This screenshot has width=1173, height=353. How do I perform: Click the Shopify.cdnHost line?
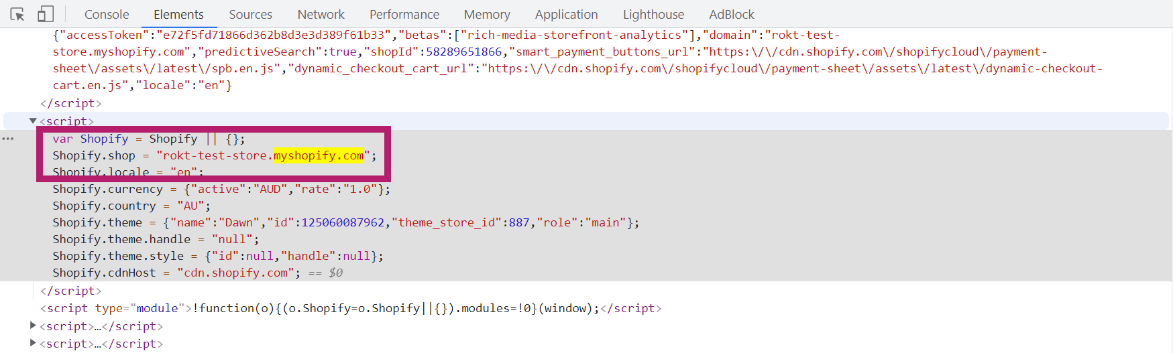(176, 273)
